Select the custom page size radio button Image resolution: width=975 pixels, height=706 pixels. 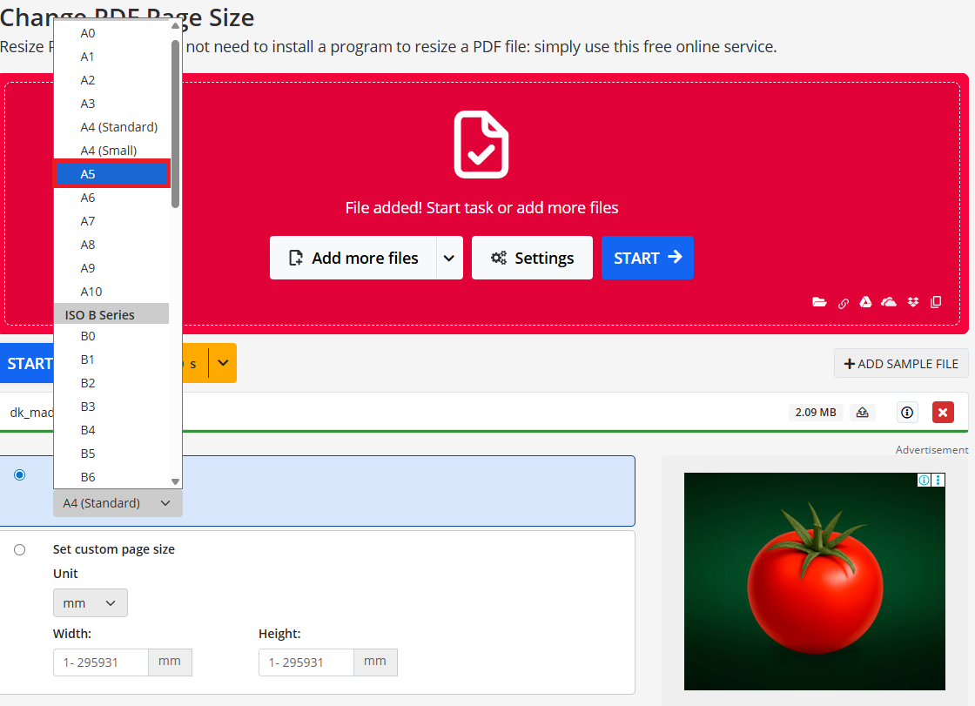(x=20, y=549)
